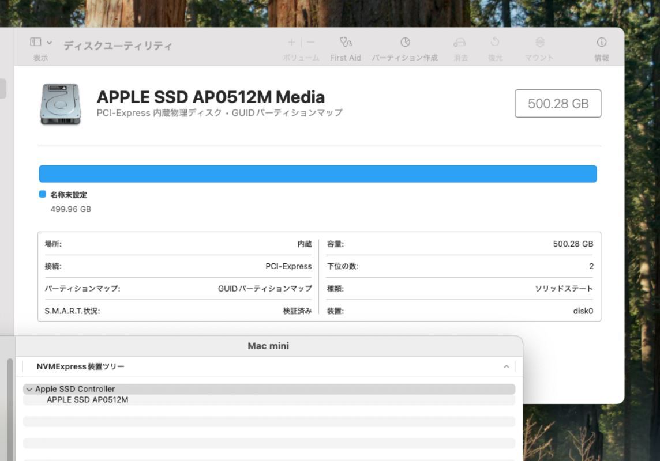This screenshot has height=461, width=660.
Task: Click the NVMExpress column sort chevron
Action: [506, 366]
